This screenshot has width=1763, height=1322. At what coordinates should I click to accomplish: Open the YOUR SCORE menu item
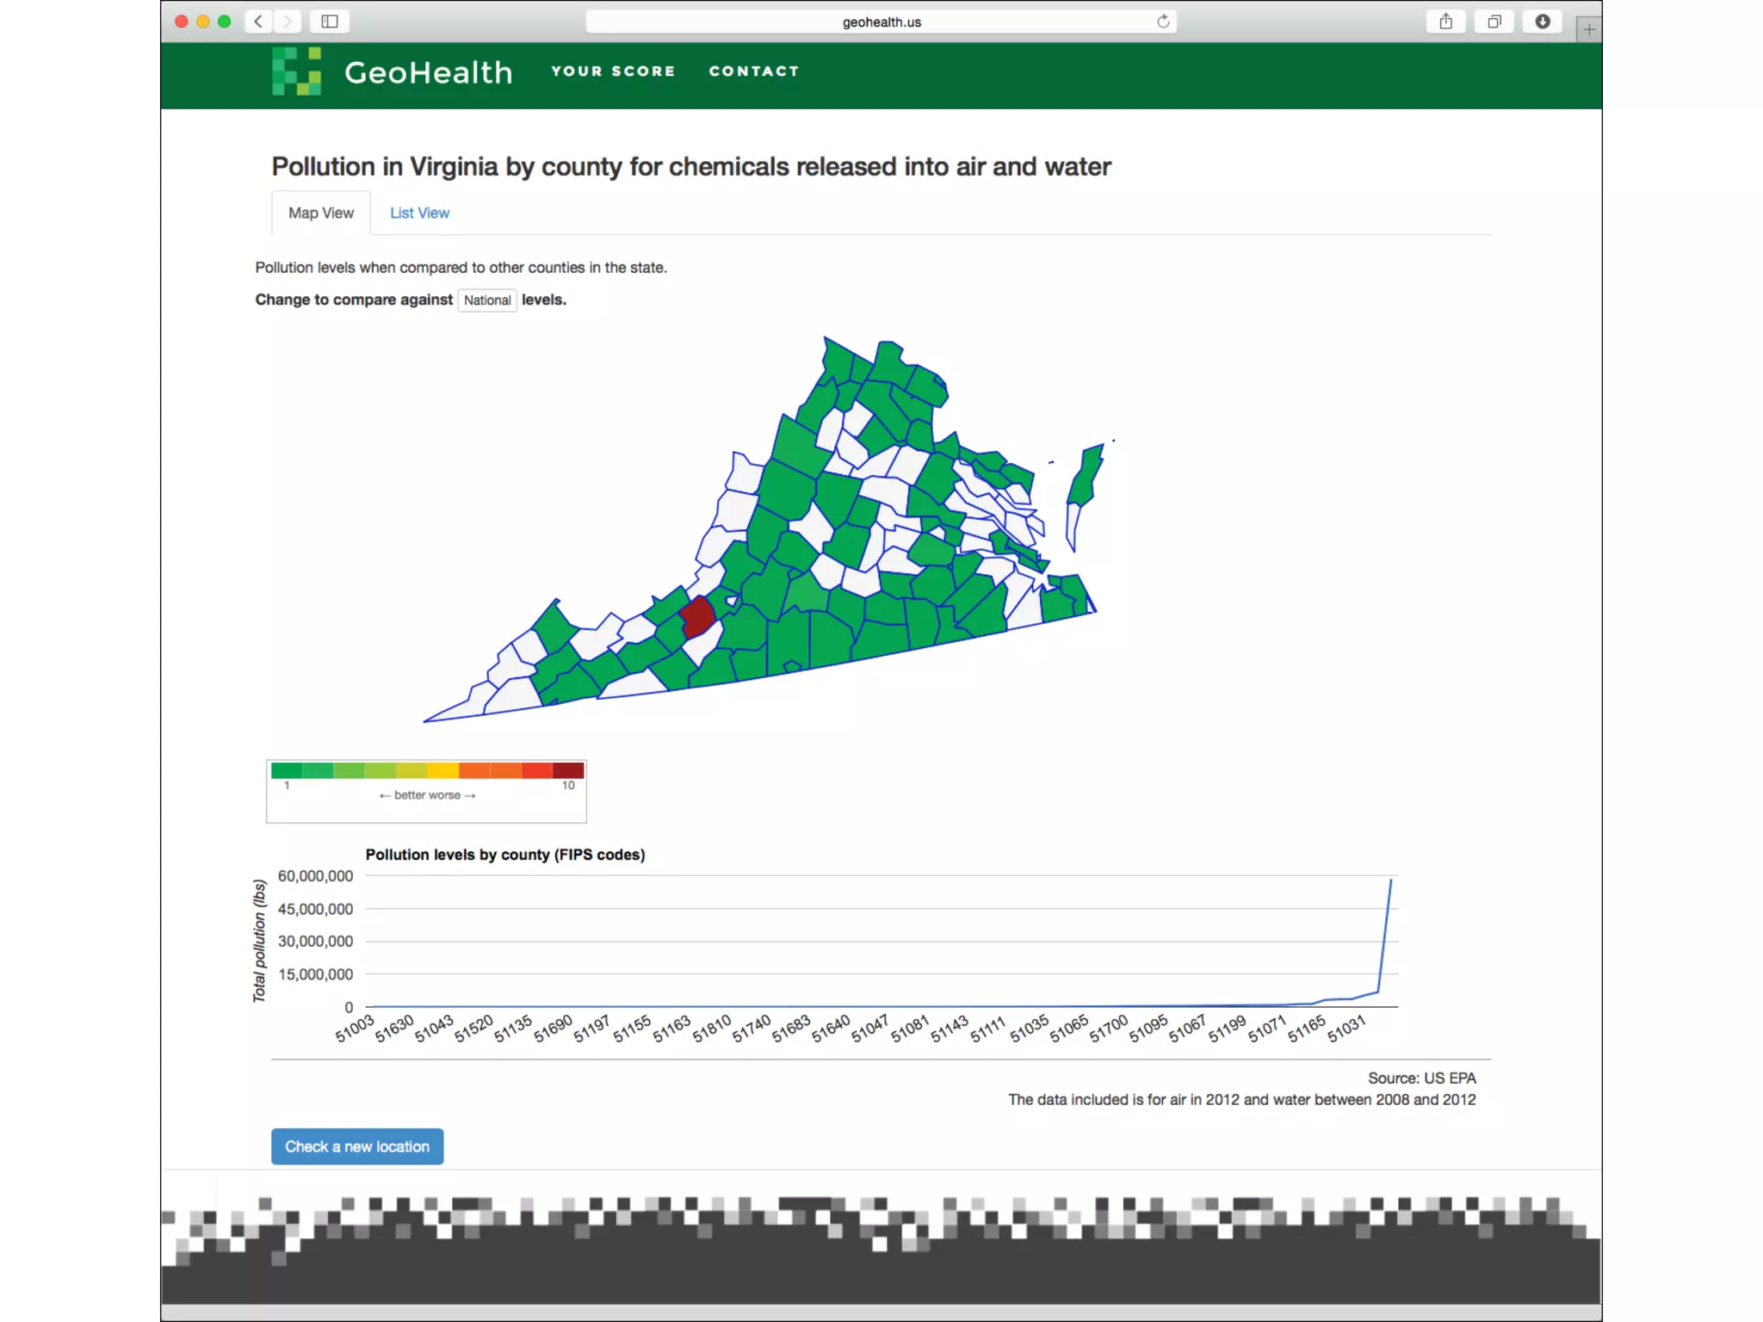(x=613, y=71)
